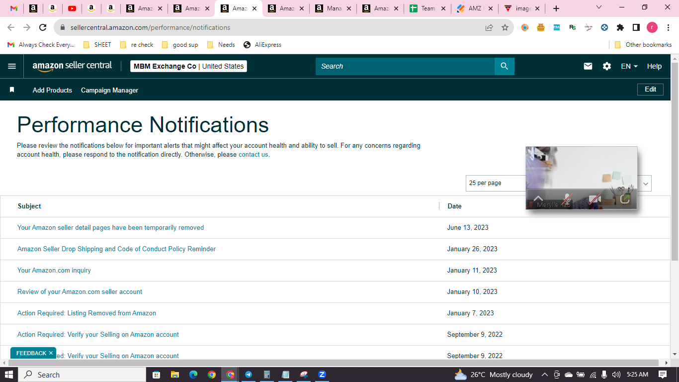Dismiss the FEEDBACK tab with its X

(x=51, y=353)
